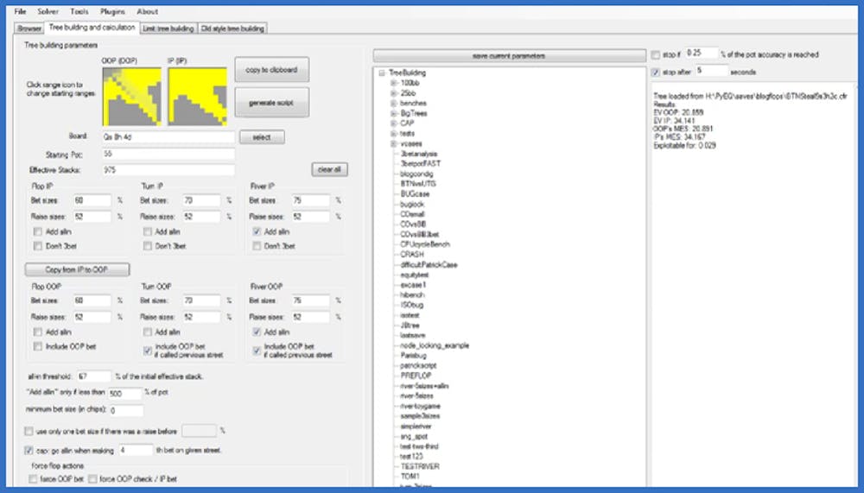Uncheck Add allin for River IP
This screenshot has width=864, height=493.
pos(257,232)
